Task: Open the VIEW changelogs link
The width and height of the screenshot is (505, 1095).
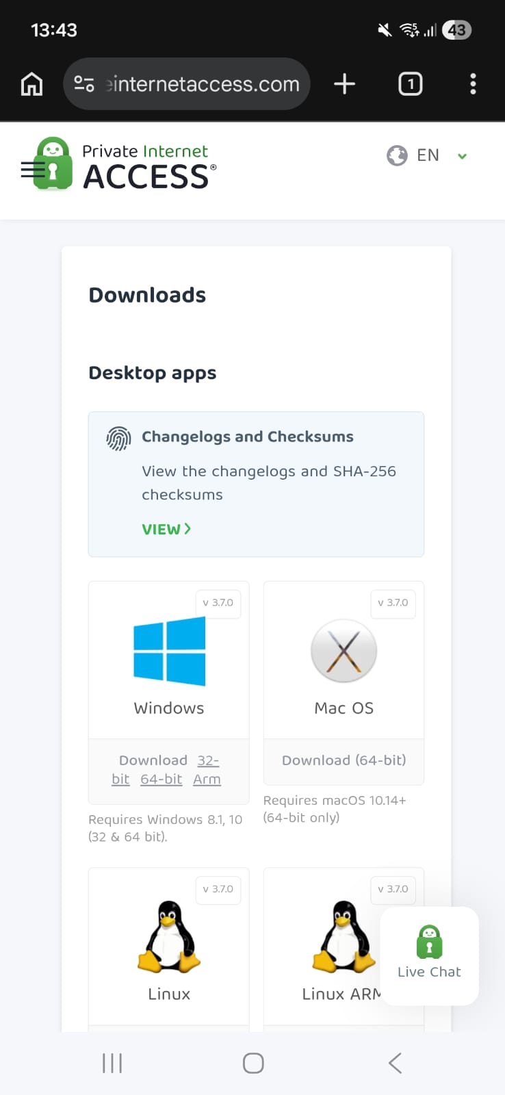Action: coord(166,529)
